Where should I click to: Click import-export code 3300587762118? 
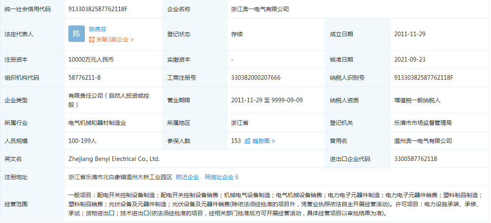(x=416, y=159)
